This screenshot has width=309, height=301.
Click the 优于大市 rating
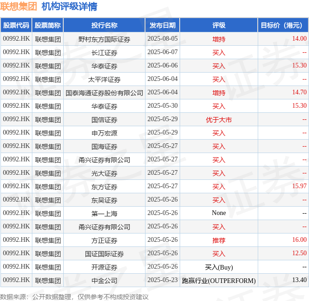[219, 120]
